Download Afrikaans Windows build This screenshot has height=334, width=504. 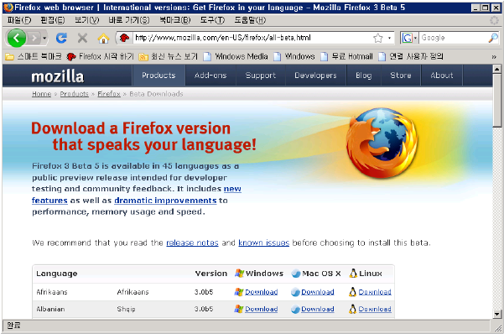point(262,292)
